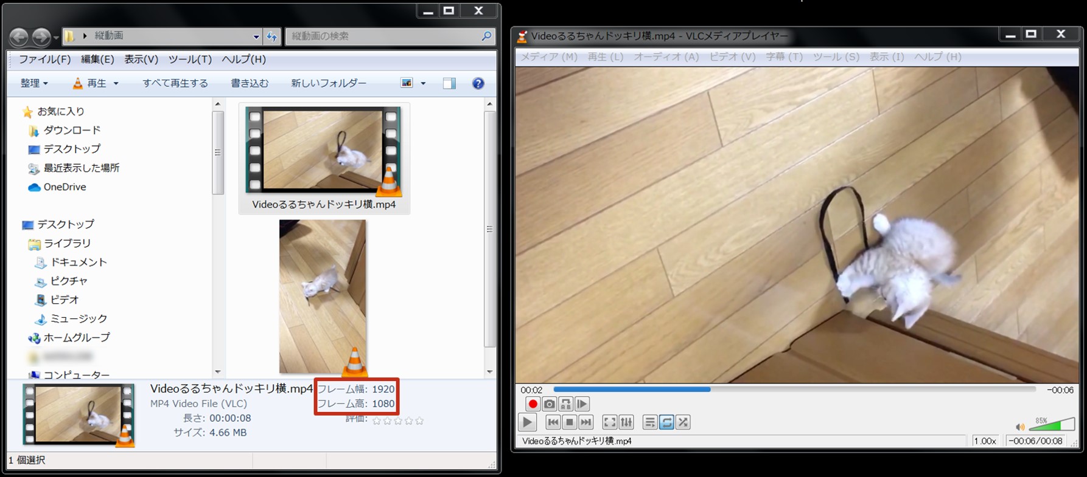Advance frame by frame in VLC

(582, 404)
